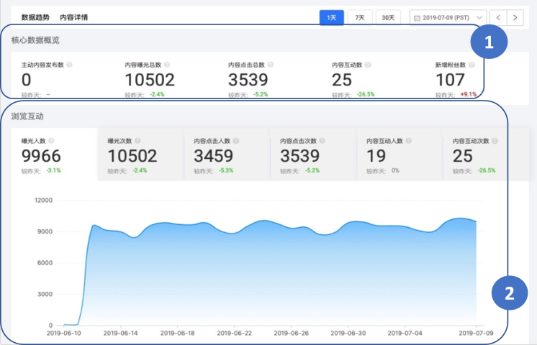Select the 1天 time range

click(331, 17)
